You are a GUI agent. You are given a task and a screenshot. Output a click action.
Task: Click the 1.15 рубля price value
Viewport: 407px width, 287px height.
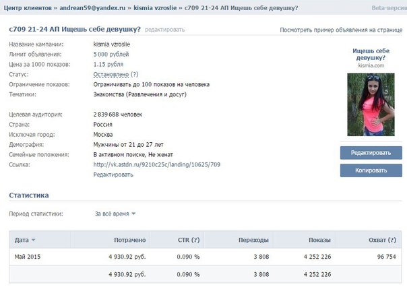point(108,64)
